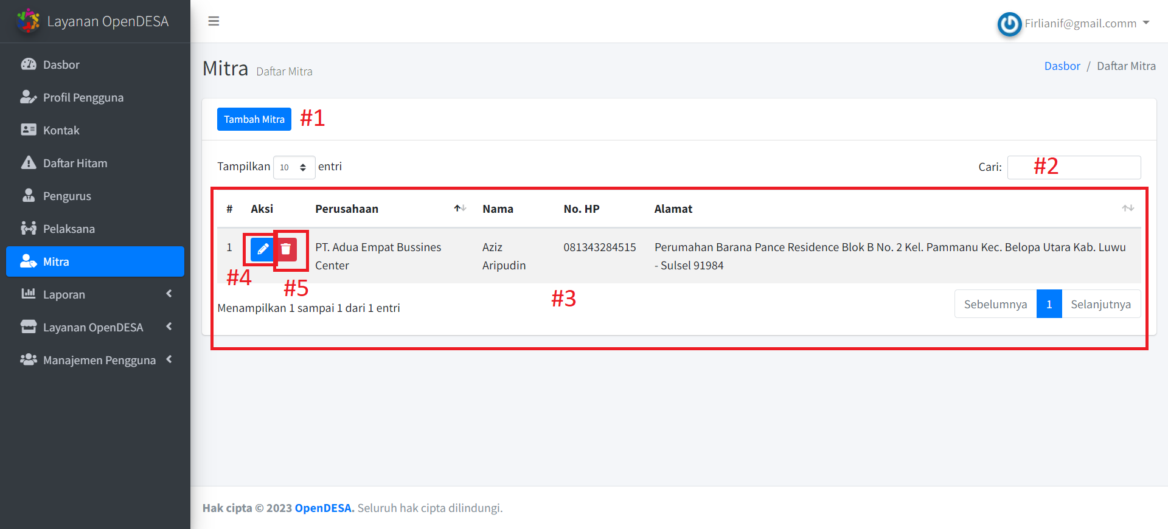This screenshot has height=529, width=1168.
Task: Expand Layanan OpenDESA submenu chevron
Action: coord(169,327)
